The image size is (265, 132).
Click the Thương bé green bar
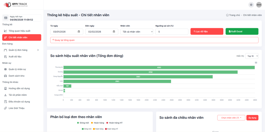[159, 67]
